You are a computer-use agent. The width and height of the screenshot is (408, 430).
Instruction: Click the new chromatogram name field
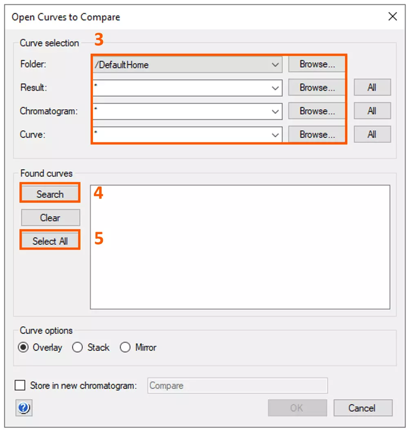(237, 386)
